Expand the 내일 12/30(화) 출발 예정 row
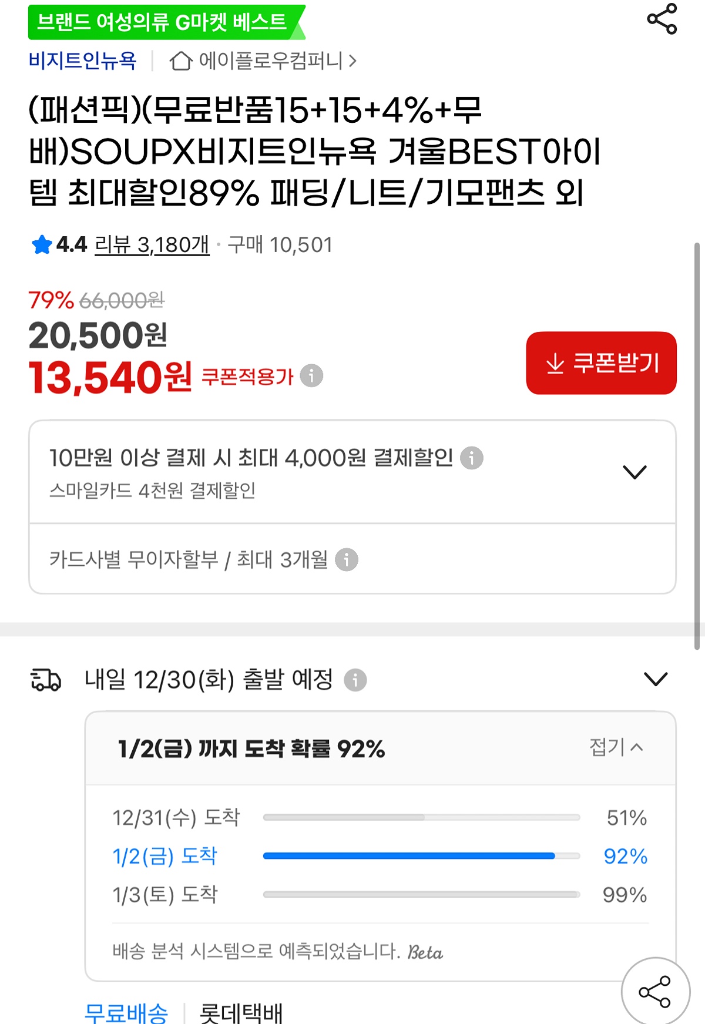The image size is (705, 1024). coord(656,679)
